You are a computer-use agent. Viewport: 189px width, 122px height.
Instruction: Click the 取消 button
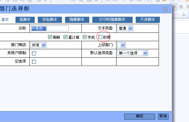[163, 116]
